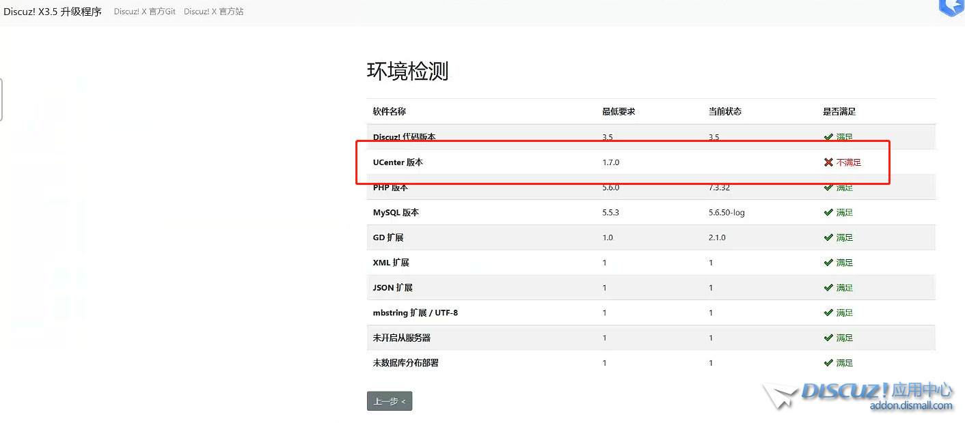Click the 未开启从服务器 row label
The width and height of the screenshot is (965, 423).
tap(402, 338)
